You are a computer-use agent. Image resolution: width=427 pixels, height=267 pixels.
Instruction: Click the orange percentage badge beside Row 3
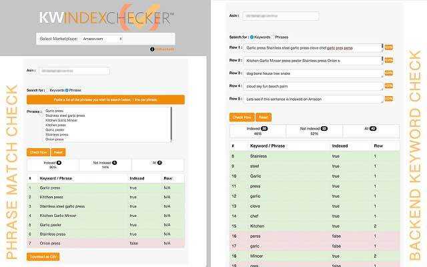[388, 73]
